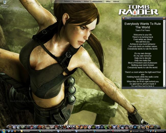Screen dimensions: 166x133
Task: Click the artist name 'Tears For Fears'
Action: tap(143, 30)
